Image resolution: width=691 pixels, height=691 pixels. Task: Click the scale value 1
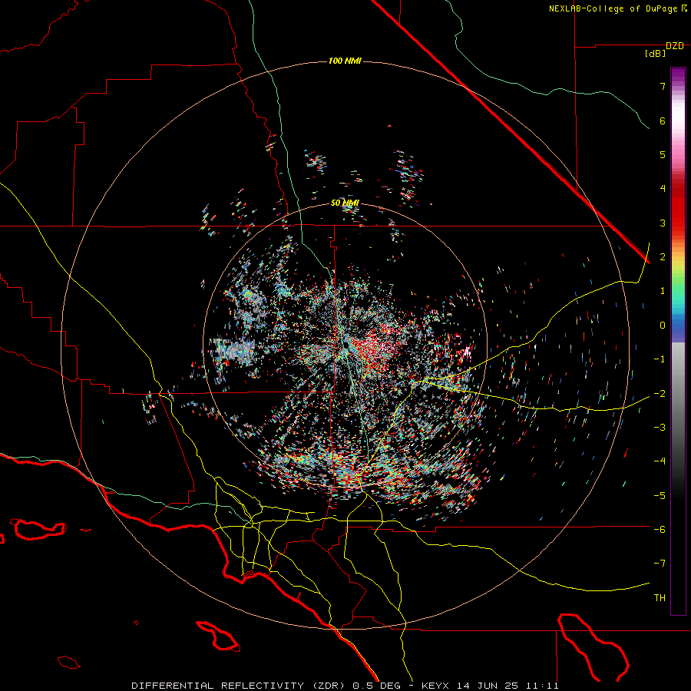click(663, 291)
